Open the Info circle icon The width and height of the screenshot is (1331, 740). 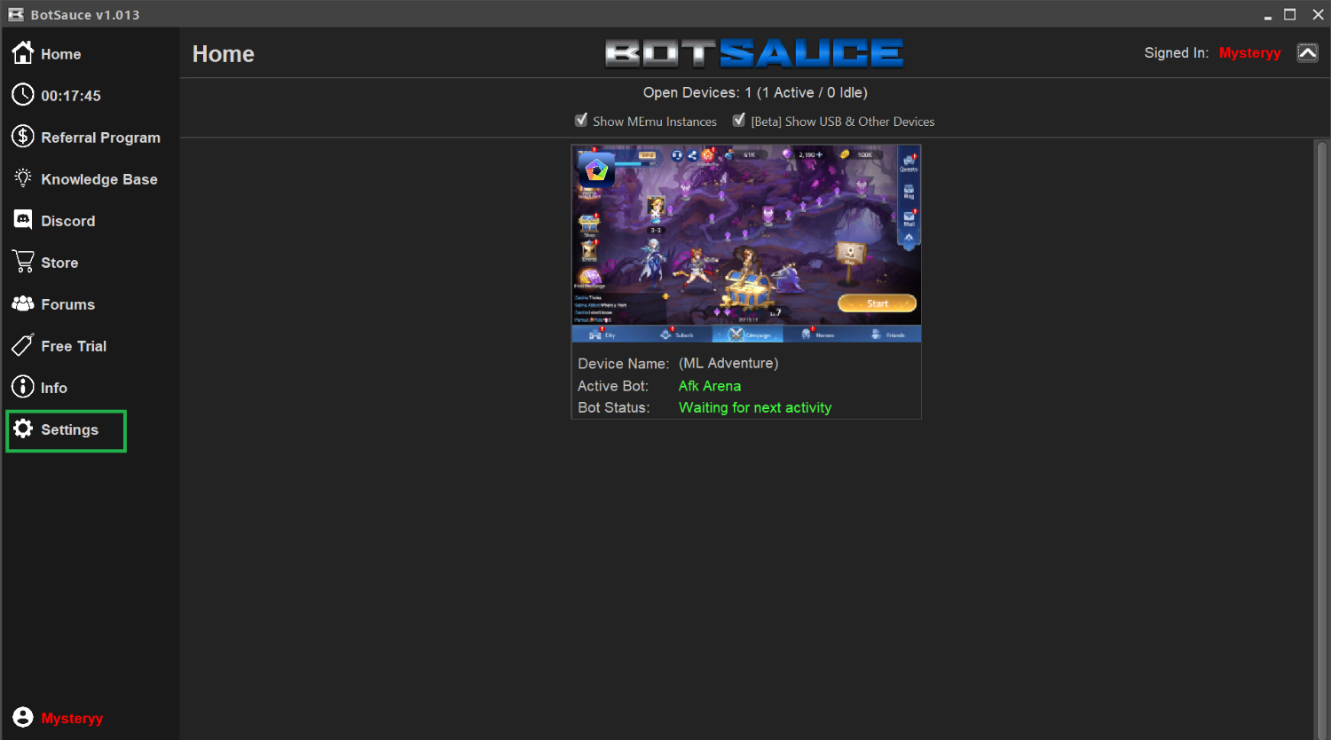tap(23, 387)
